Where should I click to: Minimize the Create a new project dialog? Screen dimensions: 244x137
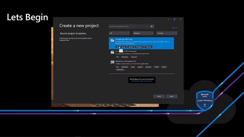[169, 19]
